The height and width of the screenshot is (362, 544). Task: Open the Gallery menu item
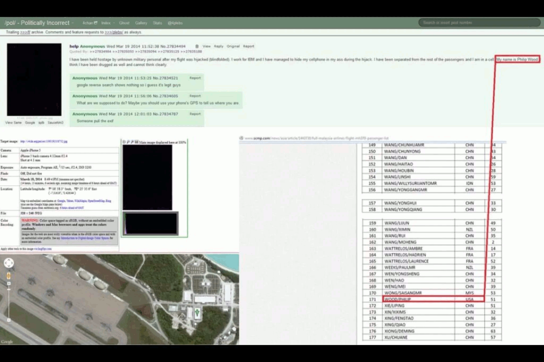[x=141, y=23]
